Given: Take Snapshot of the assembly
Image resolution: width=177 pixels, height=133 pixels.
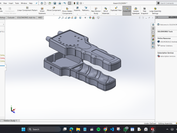Looking at the screenshot, I should pyautogui.click(x=145, y=11).
